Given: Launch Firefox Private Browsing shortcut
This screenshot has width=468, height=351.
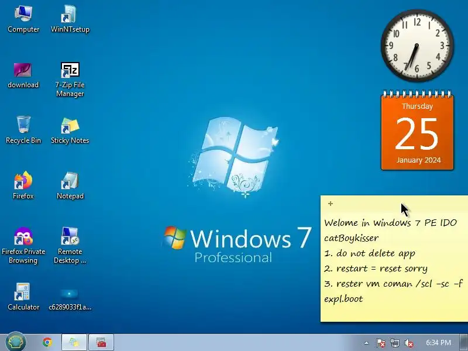Looking at the screenshot, I should (23, 245).
